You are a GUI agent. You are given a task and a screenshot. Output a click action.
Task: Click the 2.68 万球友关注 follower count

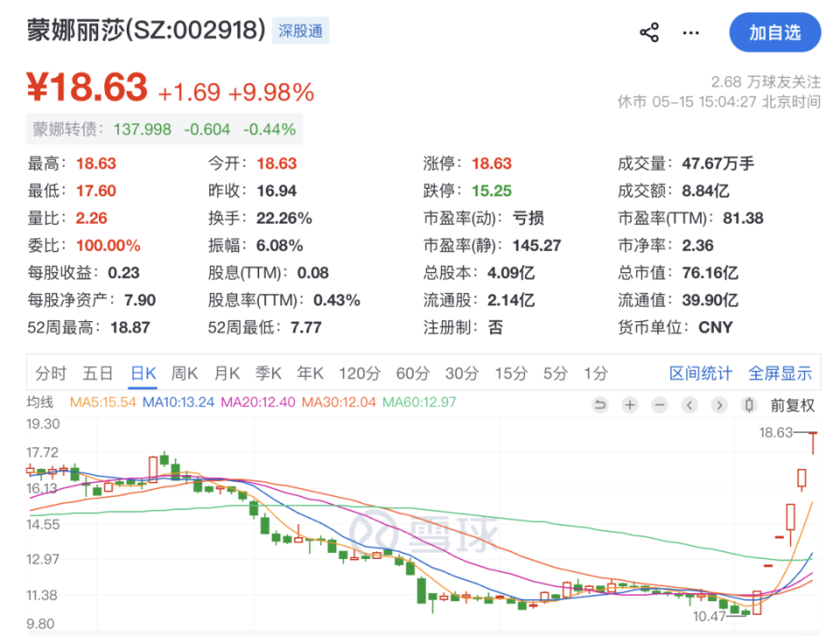pos(766,82)
